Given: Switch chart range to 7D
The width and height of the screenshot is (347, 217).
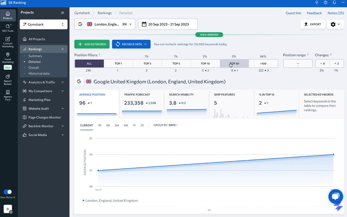Looking at the screenshot, I should pos(99,125).
